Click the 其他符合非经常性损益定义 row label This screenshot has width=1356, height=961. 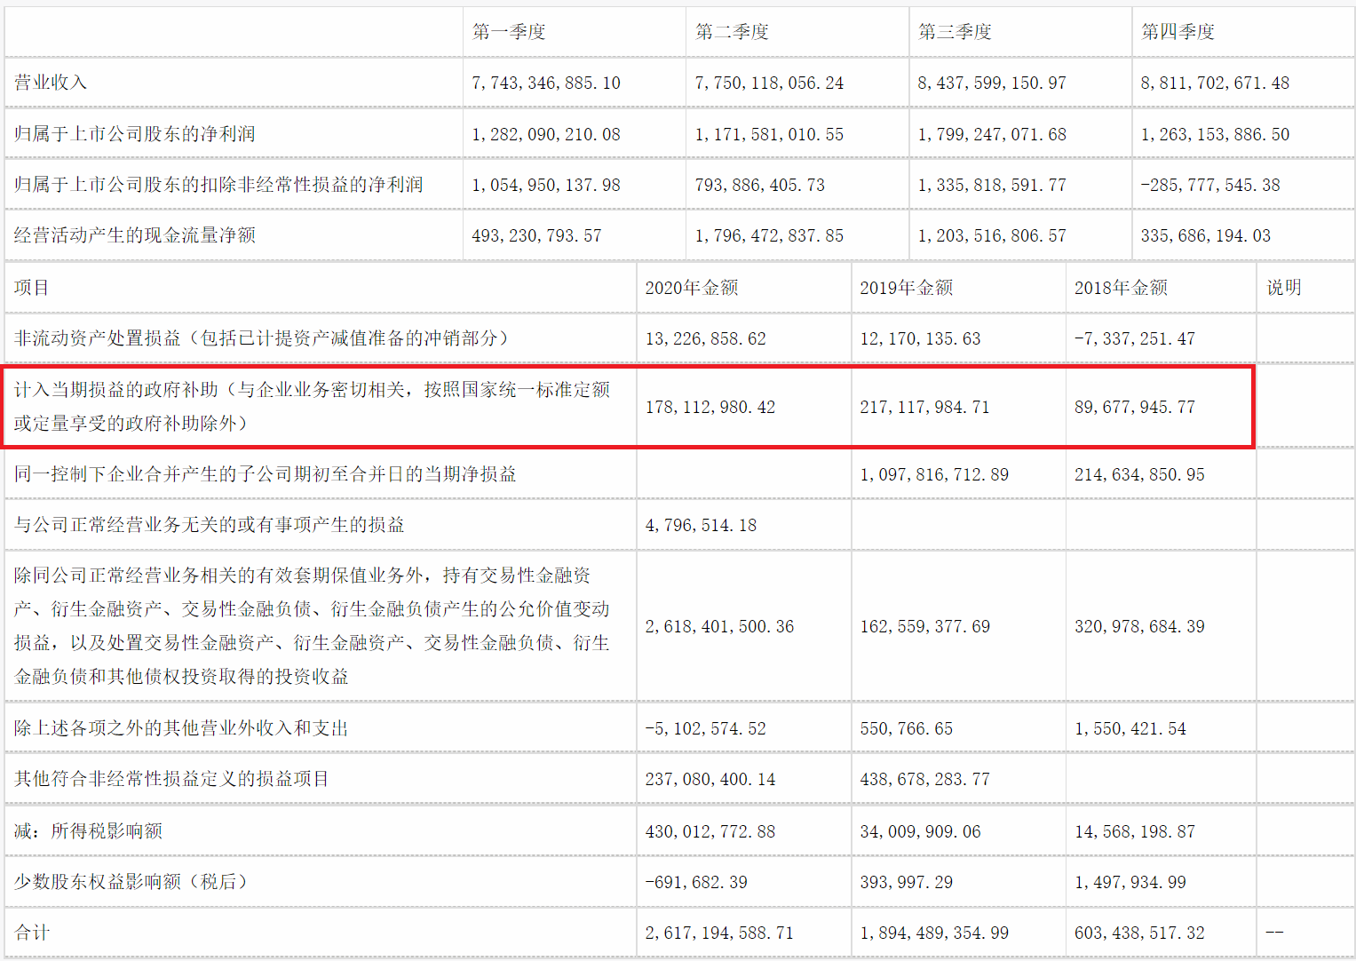pyautogui.click(x=172, y=779)
